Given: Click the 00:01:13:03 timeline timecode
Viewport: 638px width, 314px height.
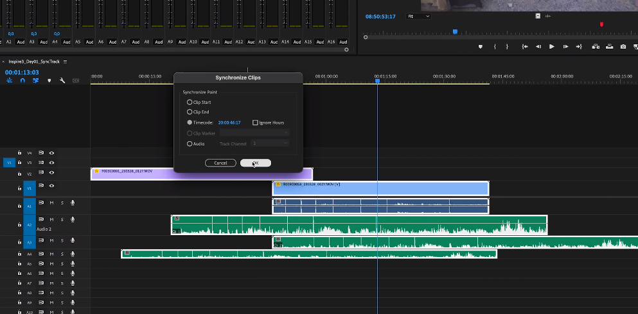Looking at the screenshot, I should [x=22, y=72].
